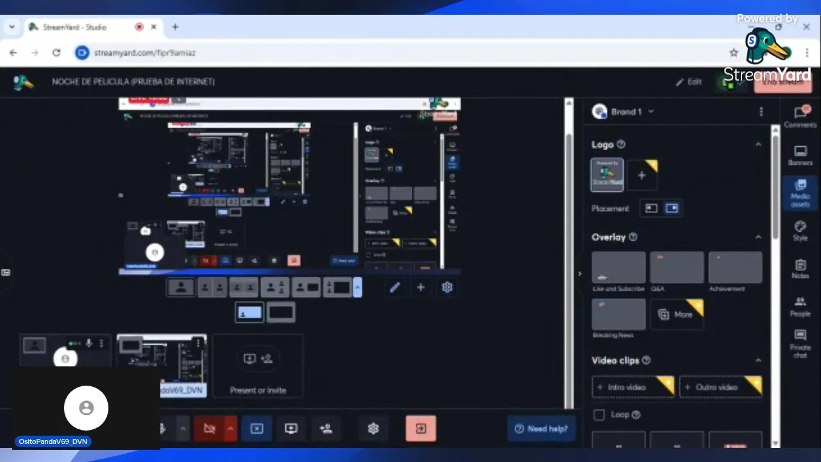This screenshot has height=462, width=821.
Task: Select the StreamYard logo thumbnail
Action: coord(607,175)
